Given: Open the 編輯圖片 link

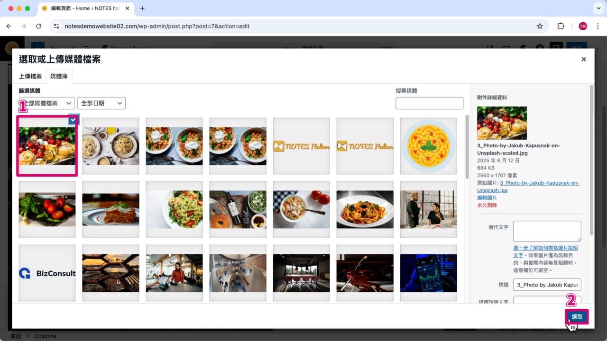Looking at the screenshot, I should click(487, 197).
